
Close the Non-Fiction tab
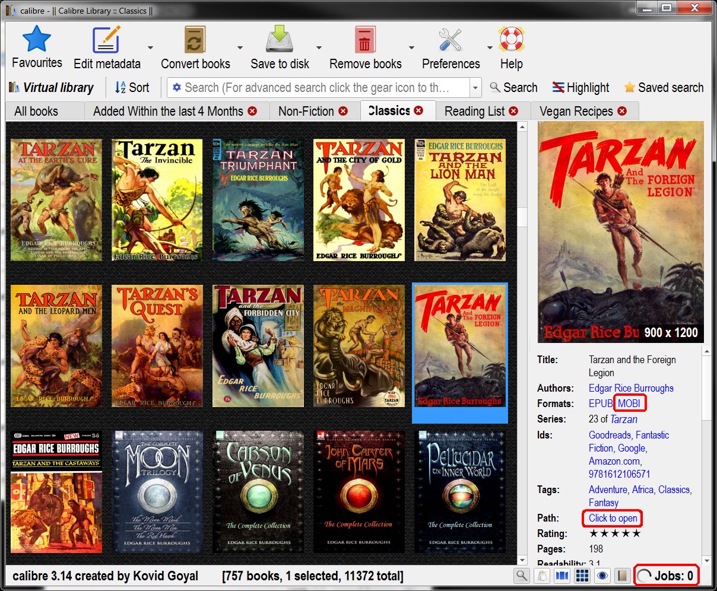click(343, 111)
